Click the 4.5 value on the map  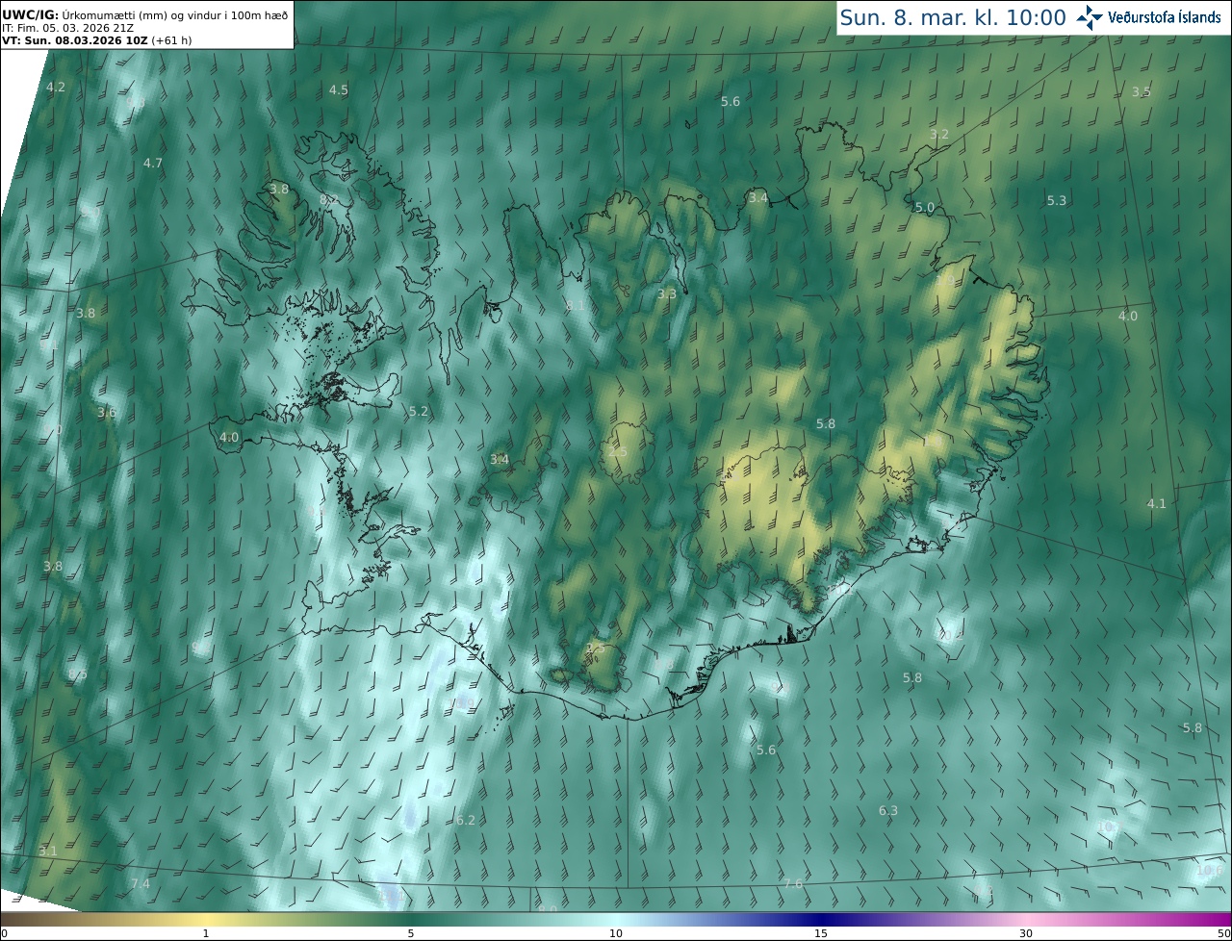pos(339,90)
